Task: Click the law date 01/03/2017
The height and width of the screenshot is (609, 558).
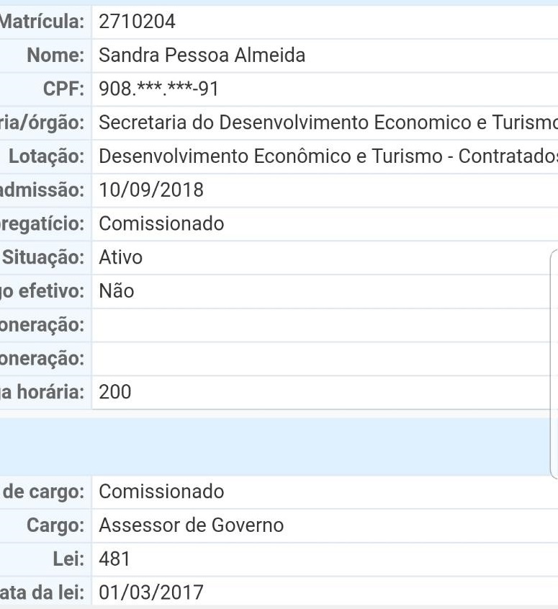Action: (x=151, y=593)
